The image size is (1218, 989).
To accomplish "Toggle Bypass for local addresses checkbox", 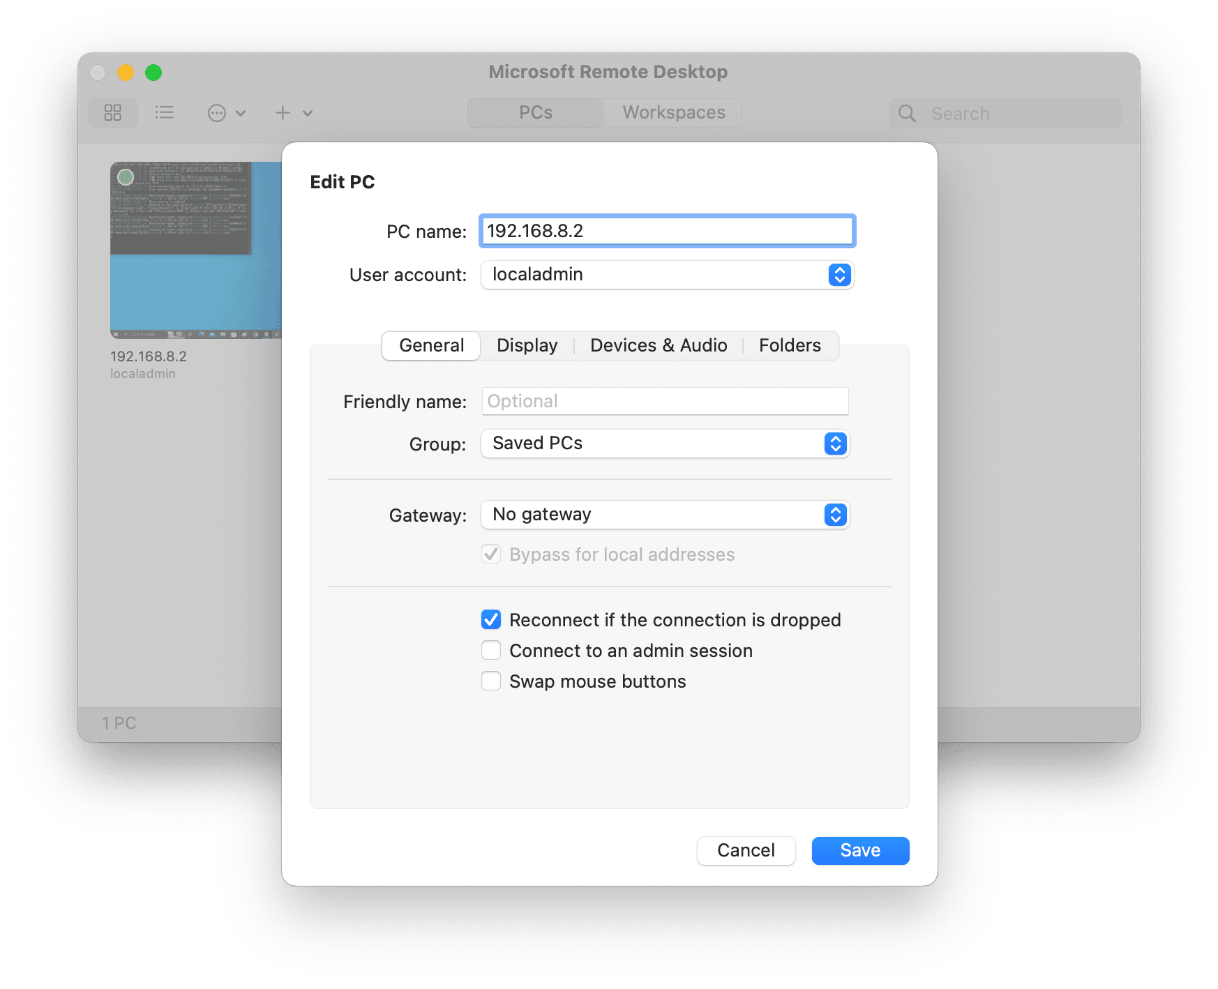I will click(x=491, y=554).
